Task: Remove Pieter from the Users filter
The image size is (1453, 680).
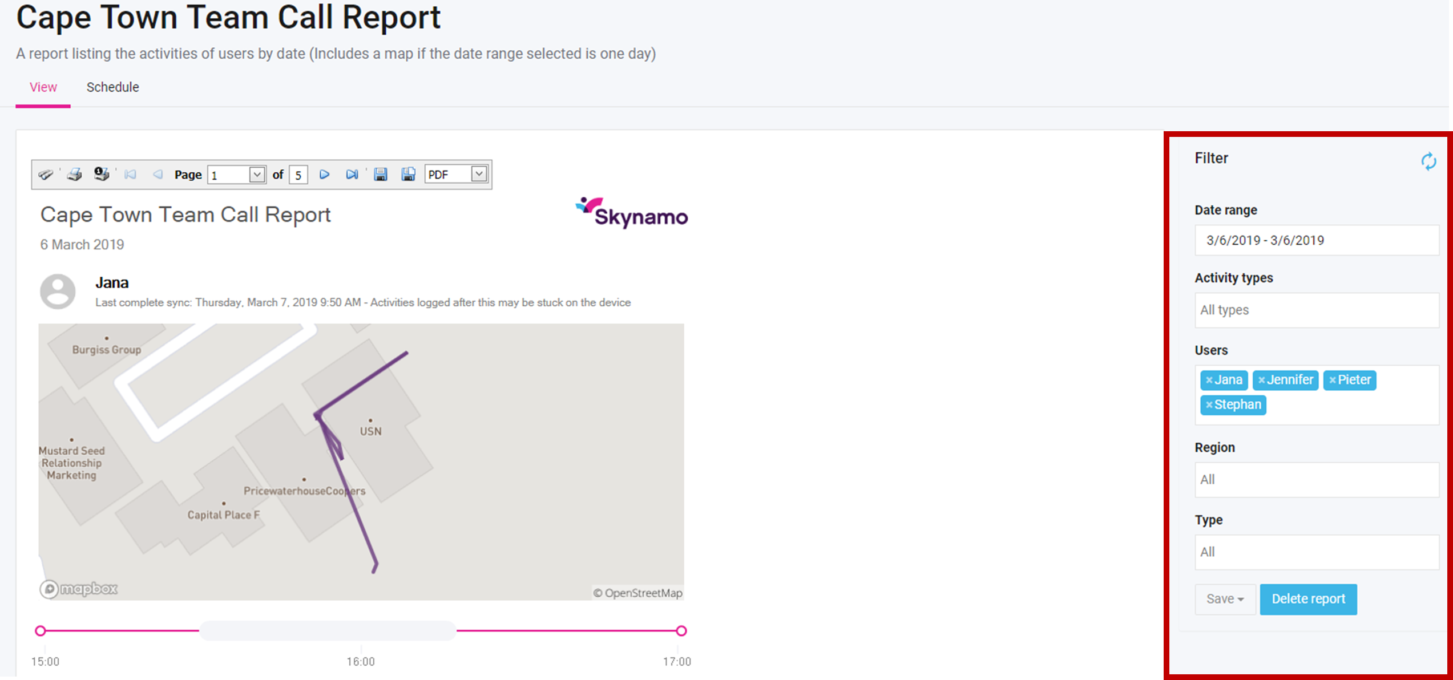Action: pos(1332,380)
